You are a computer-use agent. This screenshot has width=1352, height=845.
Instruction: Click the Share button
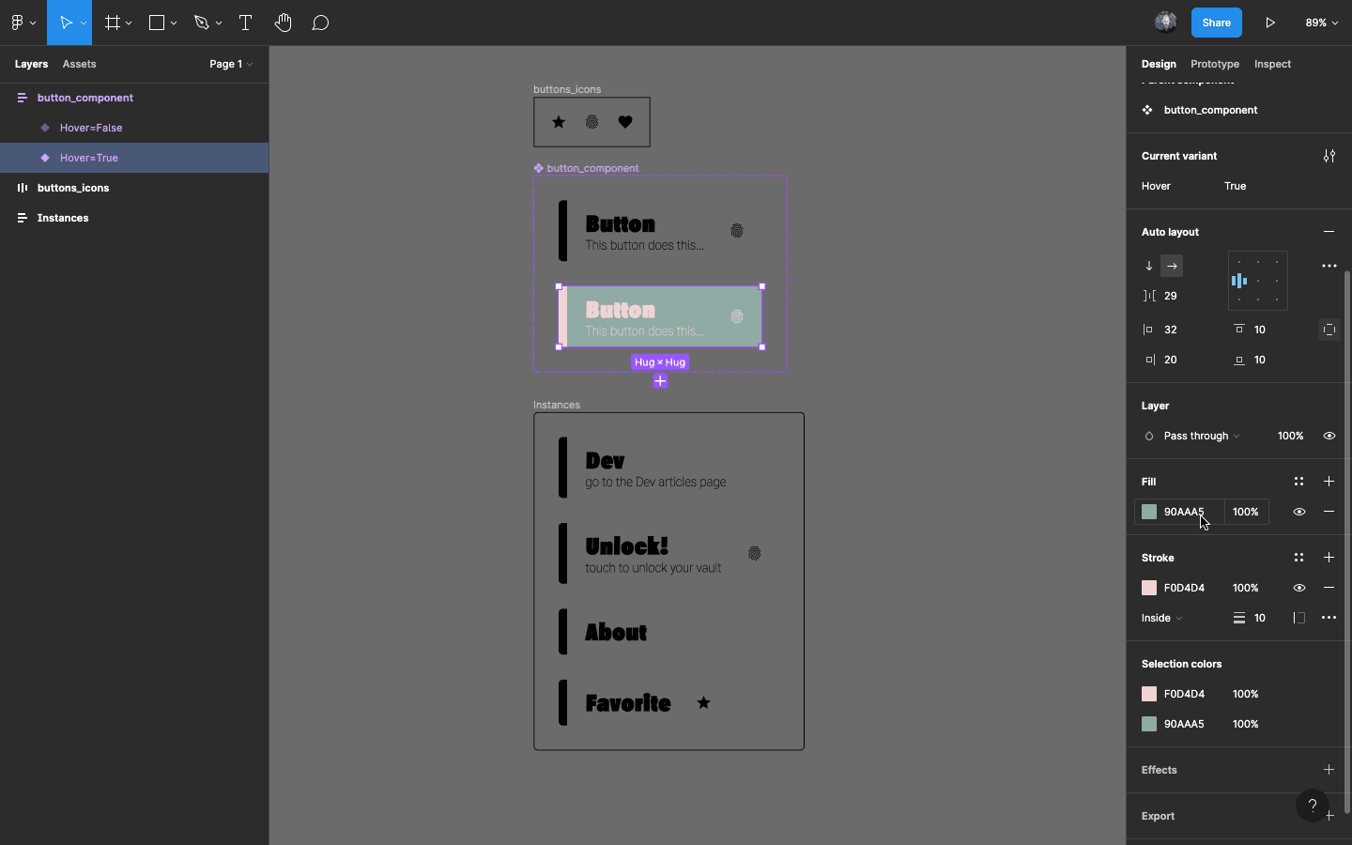(1216, 23)
